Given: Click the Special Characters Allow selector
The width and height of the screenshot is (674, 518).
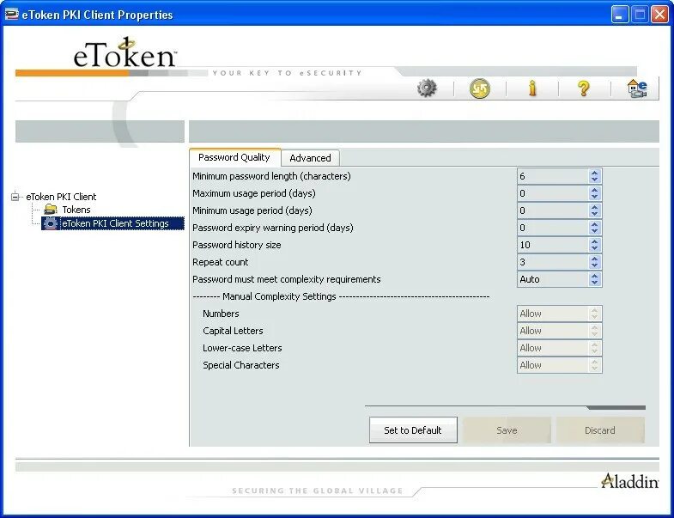Looking at the screenshot, I should pyautogui.click(x=559, y=365).
